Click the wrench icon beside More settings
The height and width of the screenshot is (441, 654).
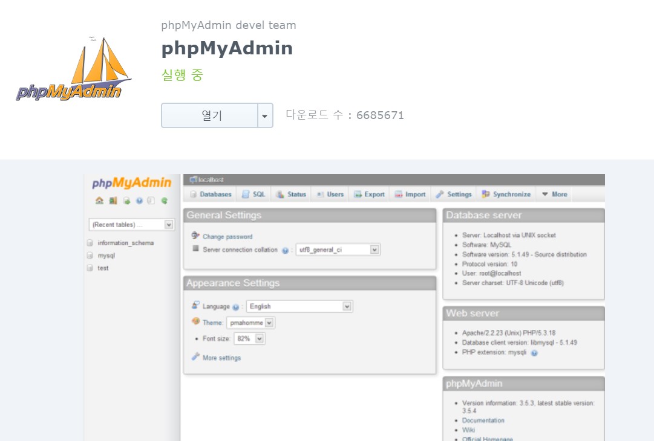point(195,356)
